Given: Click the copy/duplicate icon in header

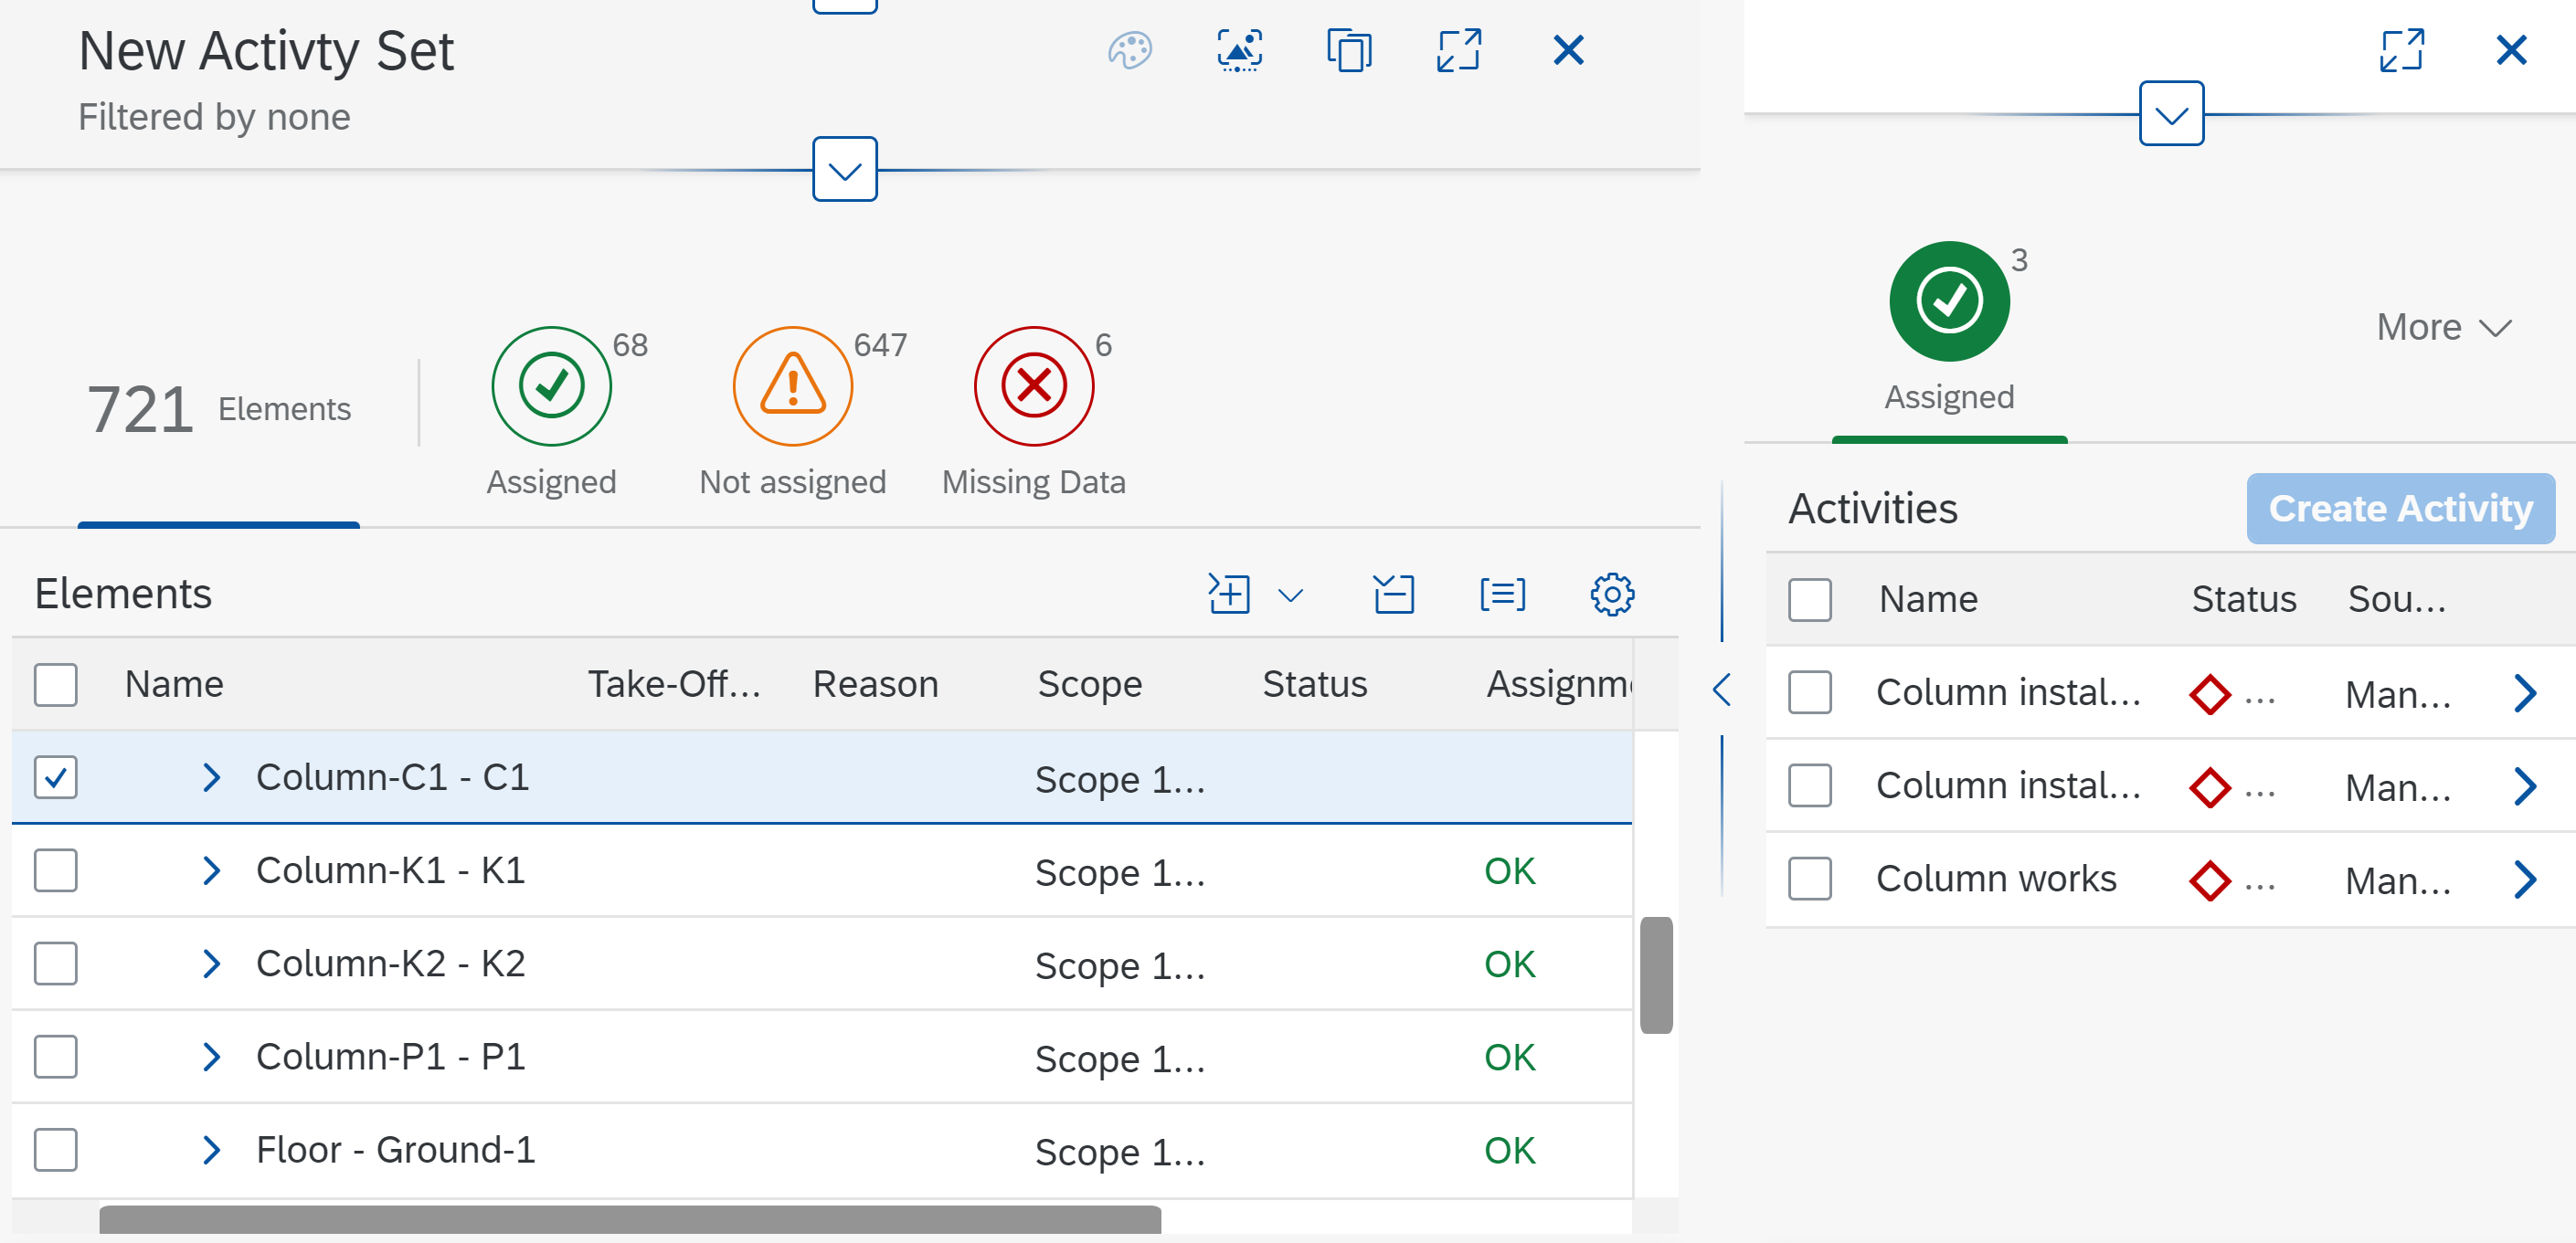Looking at the screenshot, I should coord(1349,51).
